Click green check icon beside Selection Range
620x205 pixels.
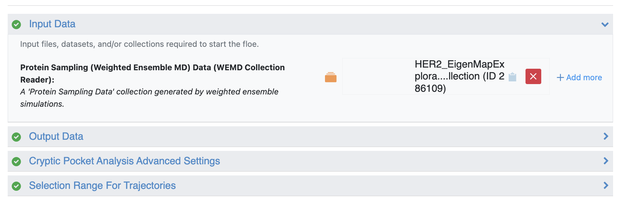(x=16, y=186)
